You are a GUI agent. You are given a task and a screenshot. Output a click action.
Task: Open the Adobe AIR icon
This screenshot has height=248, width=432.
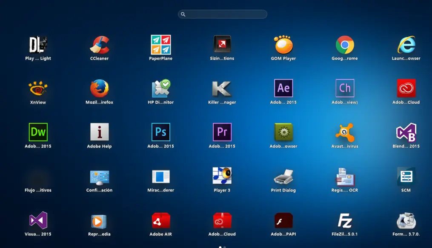(x=161, y=220)
